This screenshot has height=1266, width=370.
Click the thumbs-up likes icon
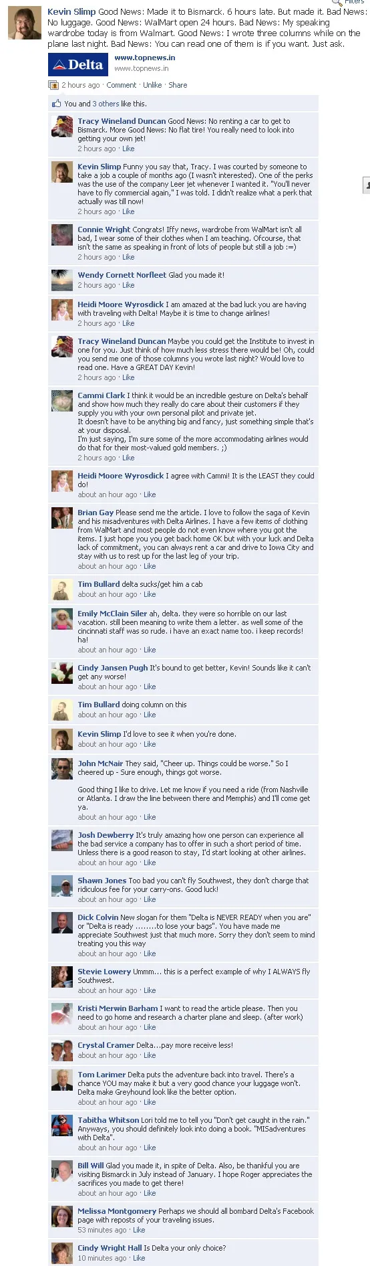click(x=56, y=104)
